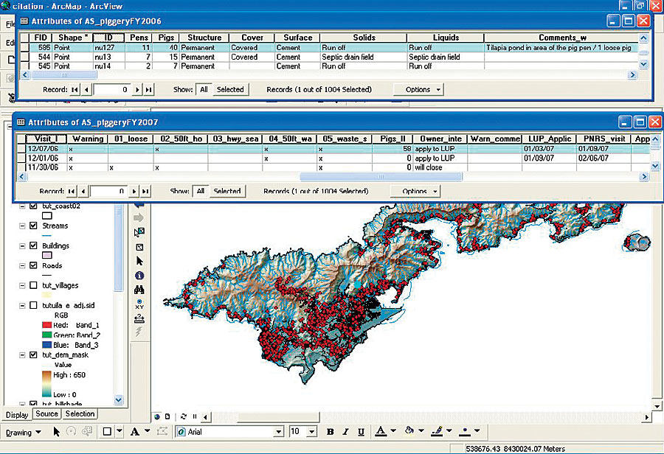This screenshot has width=664, height=454.
Task: Open the font name dropdown showing Arial
Action: [278, 432]
